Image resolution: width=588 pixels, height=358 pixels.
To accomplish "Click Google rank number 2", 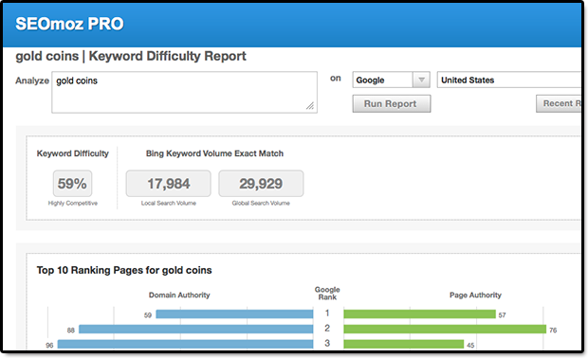I will 327,329.
